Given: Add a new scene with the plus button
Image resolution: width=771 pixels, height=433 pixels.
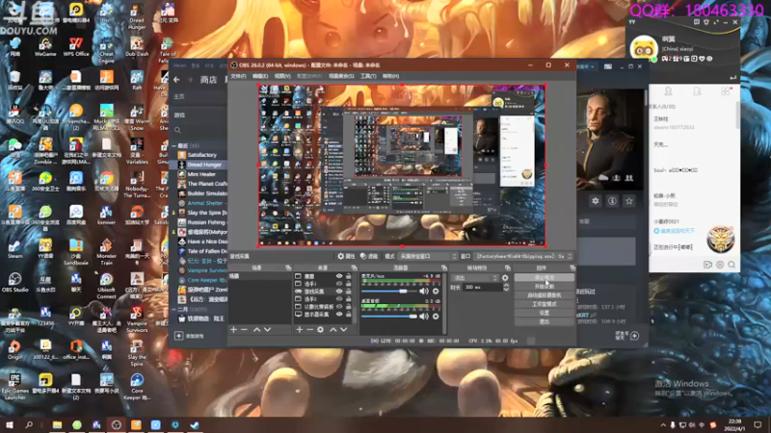Looking at the screenshot, I should click(x=234, y=329).
